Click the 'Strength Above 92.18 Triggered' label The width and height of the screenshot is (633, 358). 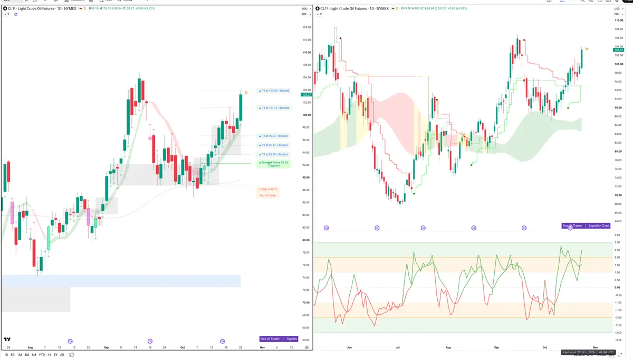[x=273, y=164]
